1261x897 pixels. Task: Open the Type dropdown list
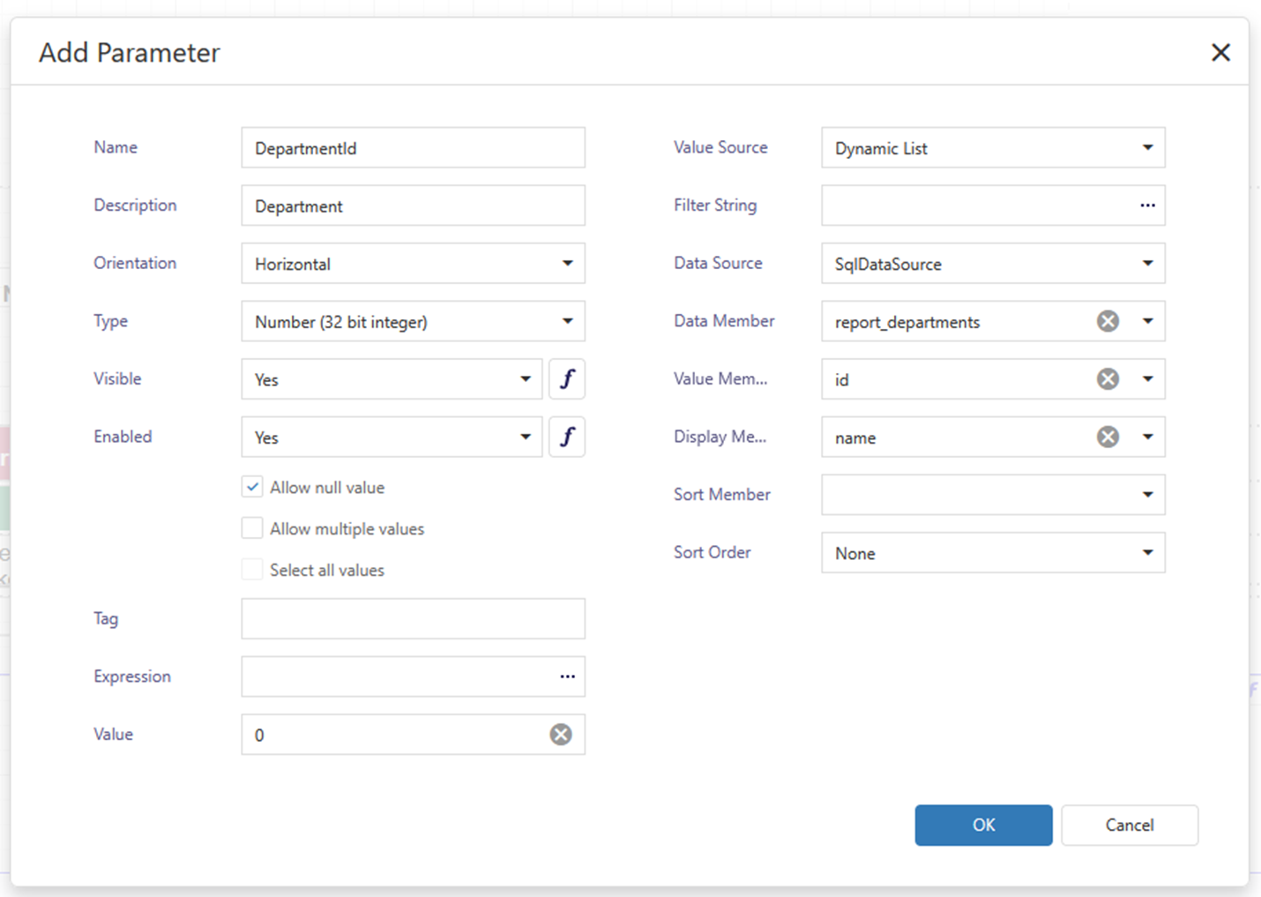567,322
